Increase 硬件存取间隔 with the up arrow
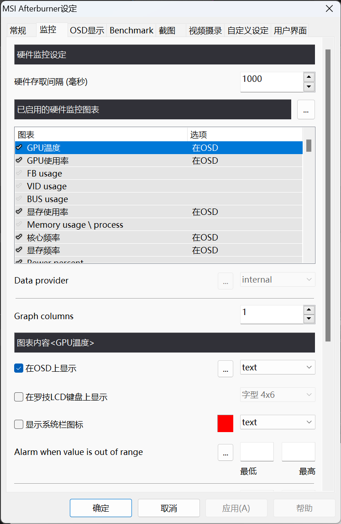 point(309,77)
